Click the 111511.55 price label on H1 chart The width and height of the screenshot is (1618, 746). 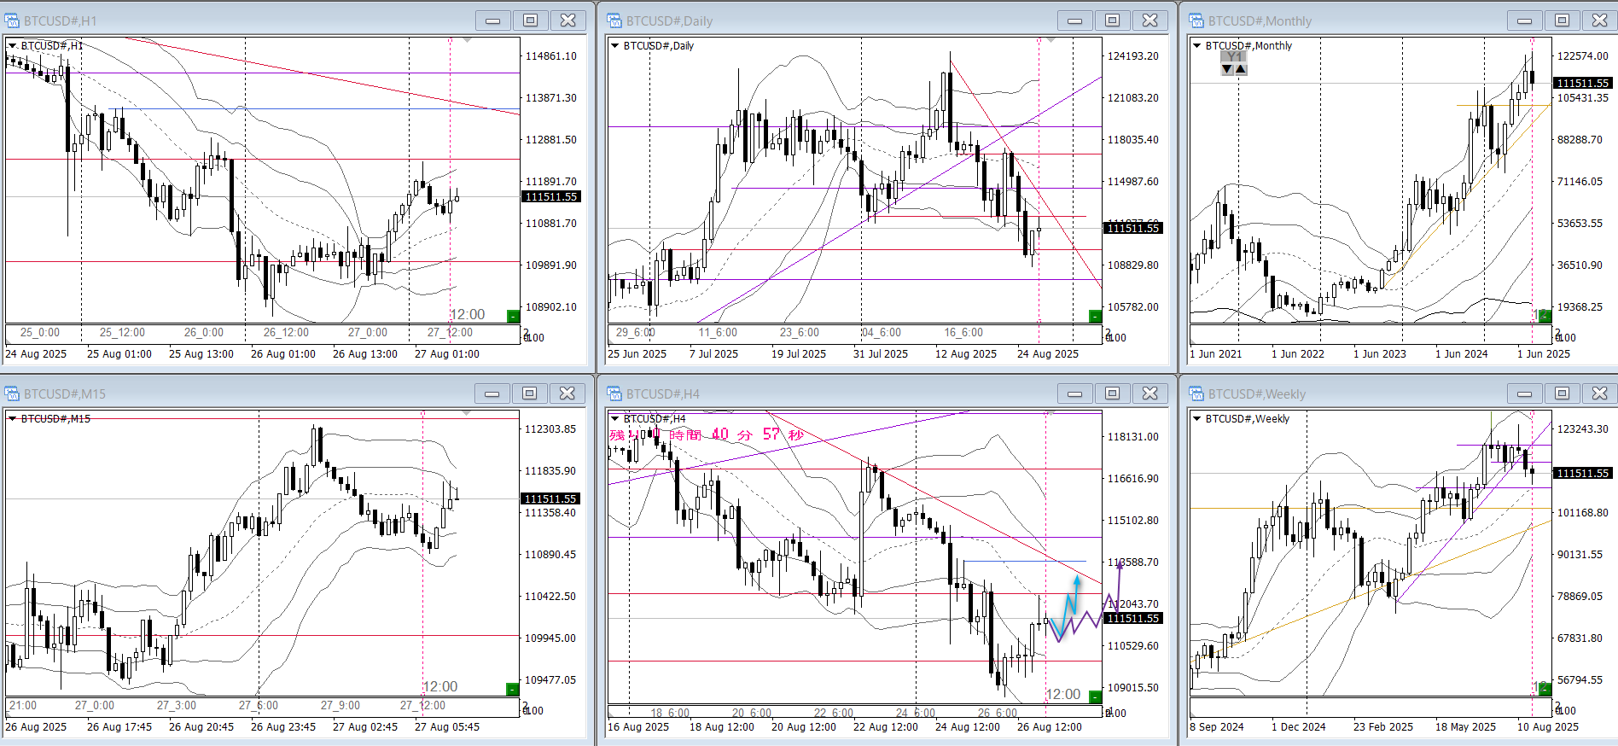coord(551,197)
